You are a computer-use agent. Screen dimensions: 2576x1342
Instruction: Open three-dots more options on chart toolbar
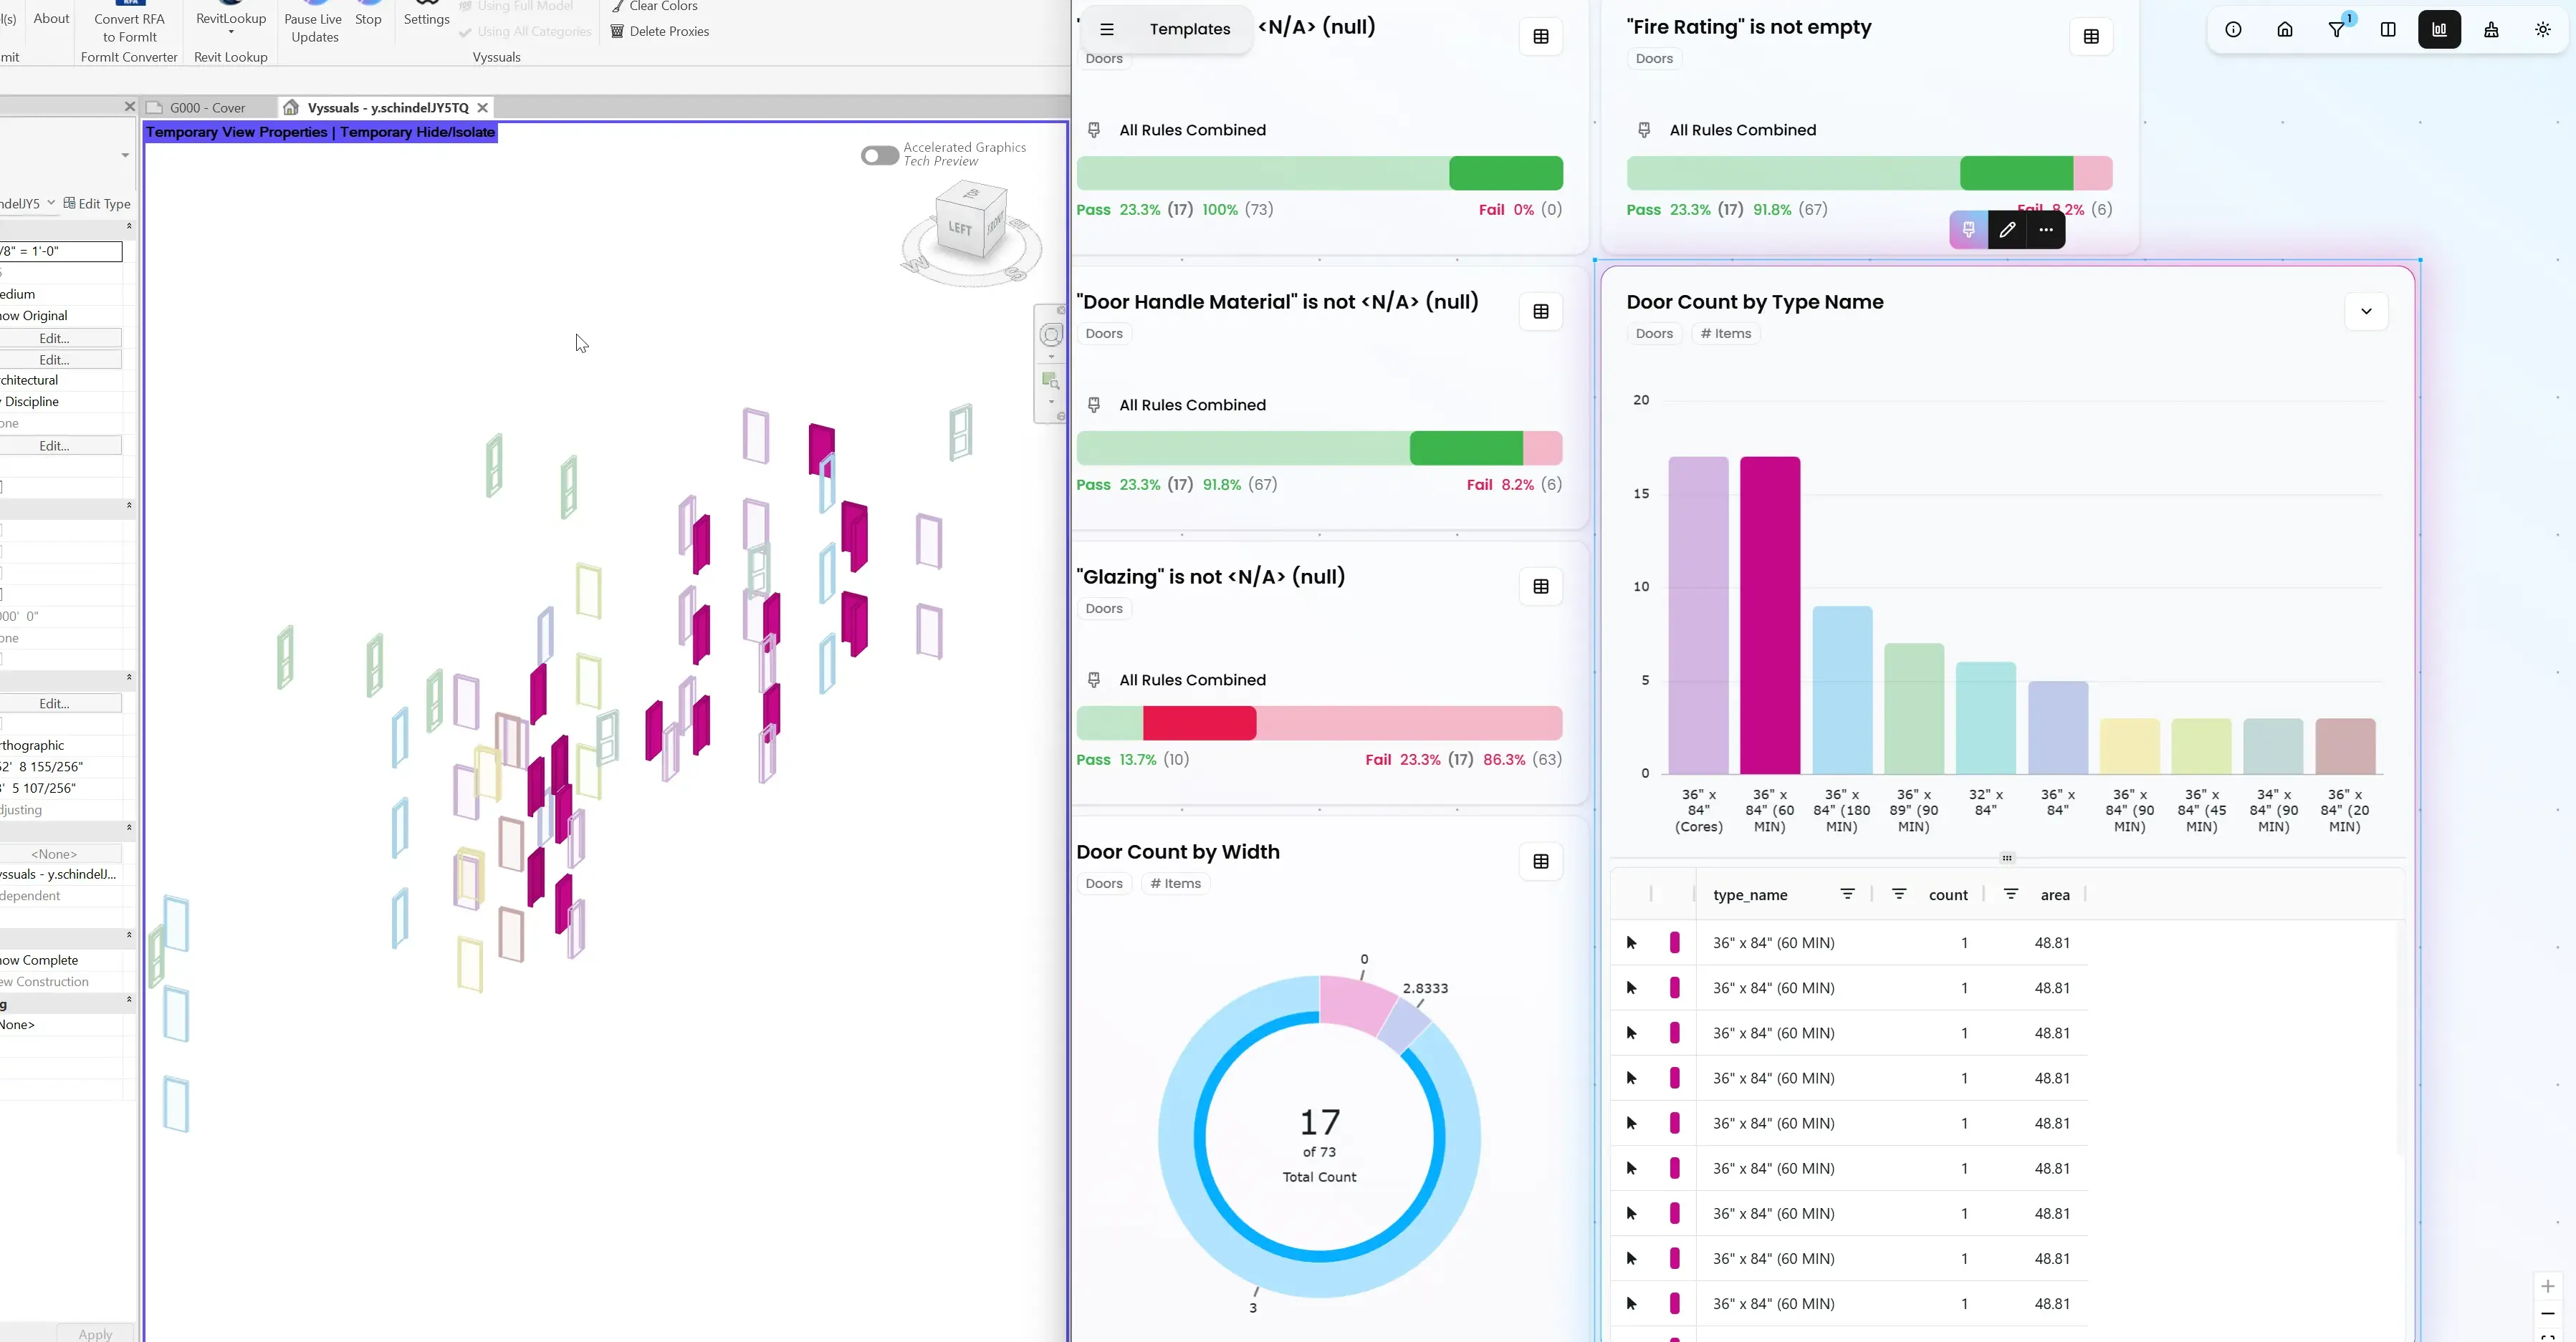(x=2046, y=230)
